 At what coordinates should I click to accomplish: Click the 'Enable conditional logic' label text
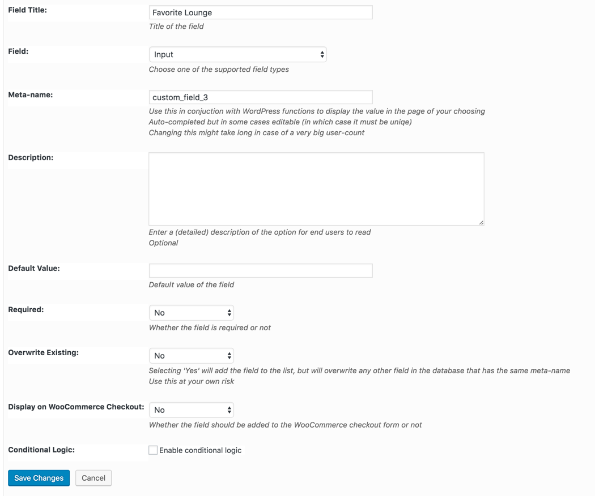(x=200, y=451)
